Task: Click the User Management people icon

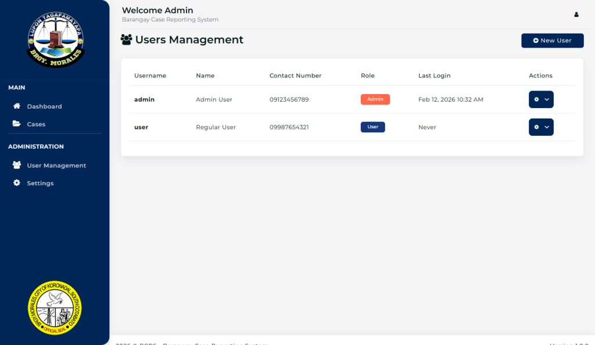Action: coord(17,166)
